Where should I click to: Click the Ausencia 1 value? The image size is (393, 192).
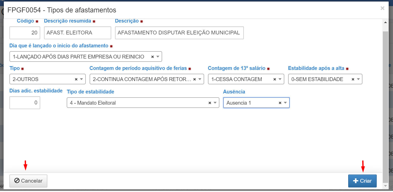tap(239, 103)
